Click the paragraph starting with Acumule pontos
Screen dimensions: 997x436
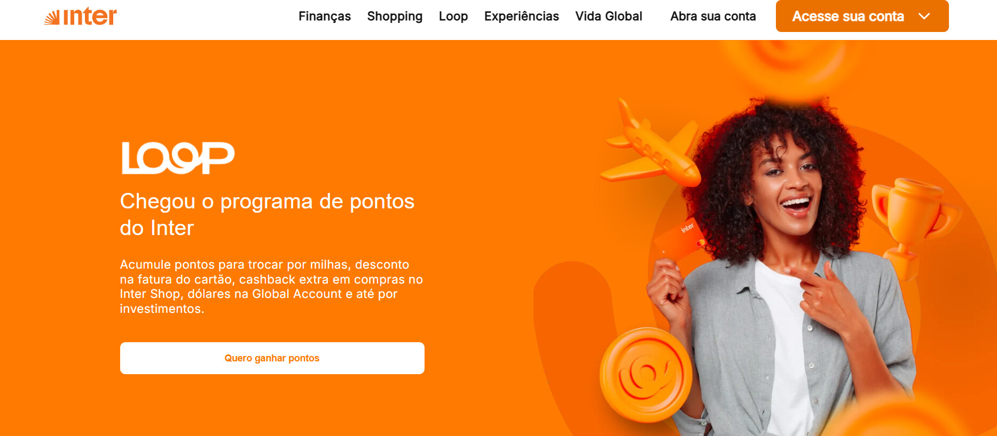(271, 287)
